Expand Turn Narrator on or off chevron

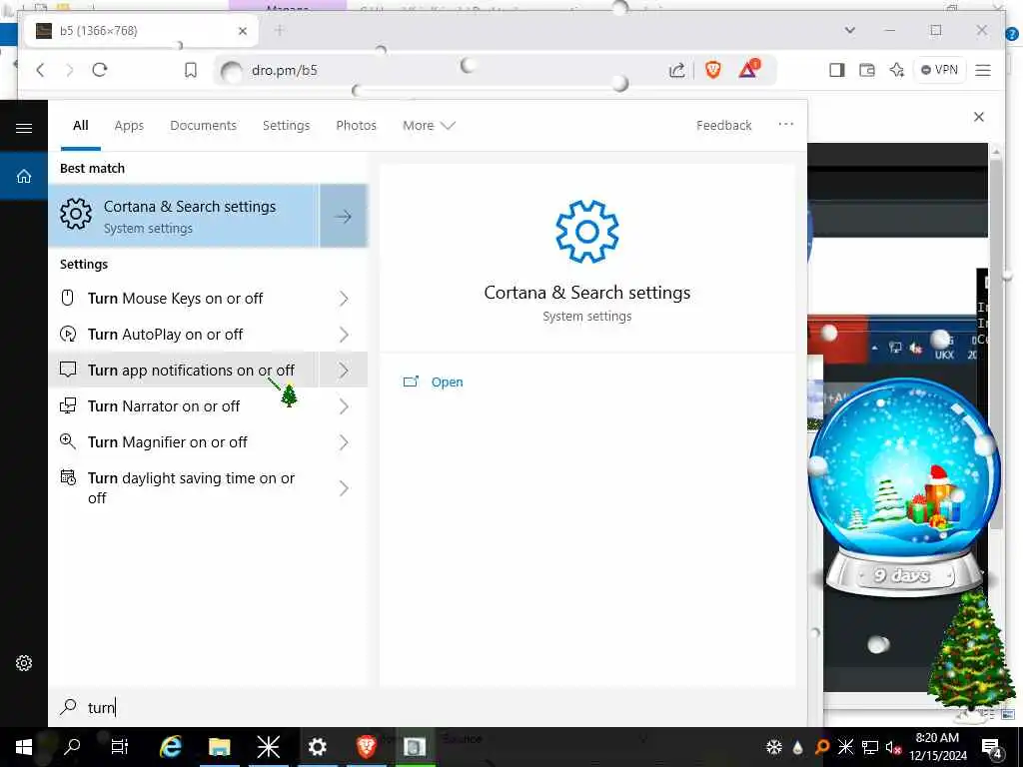[344, 406]
